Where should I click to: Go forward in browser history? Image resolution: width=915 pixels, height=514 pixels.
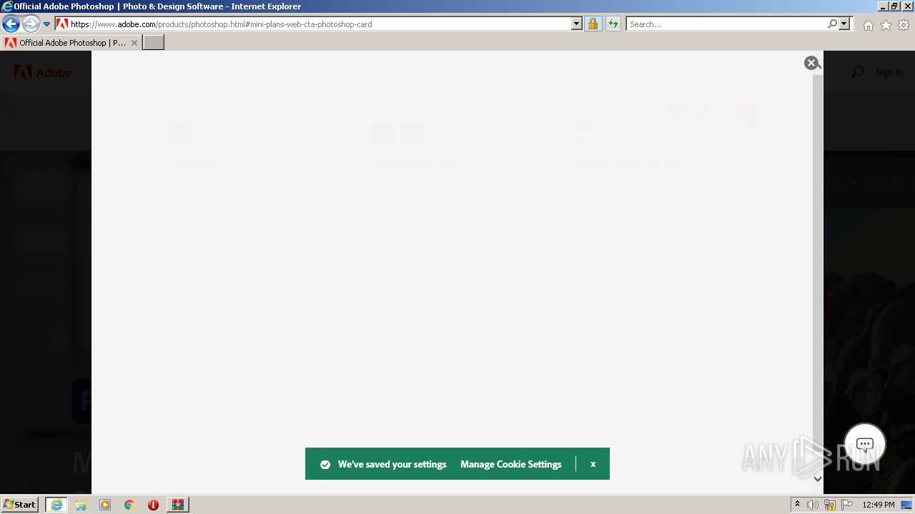(x=30, y=24)
